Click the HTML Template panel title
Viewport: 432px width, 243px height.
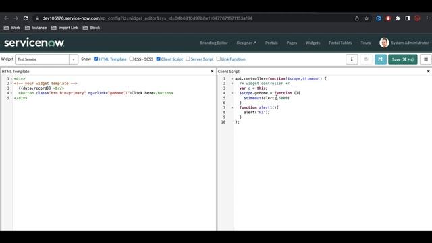click(16, 72)
